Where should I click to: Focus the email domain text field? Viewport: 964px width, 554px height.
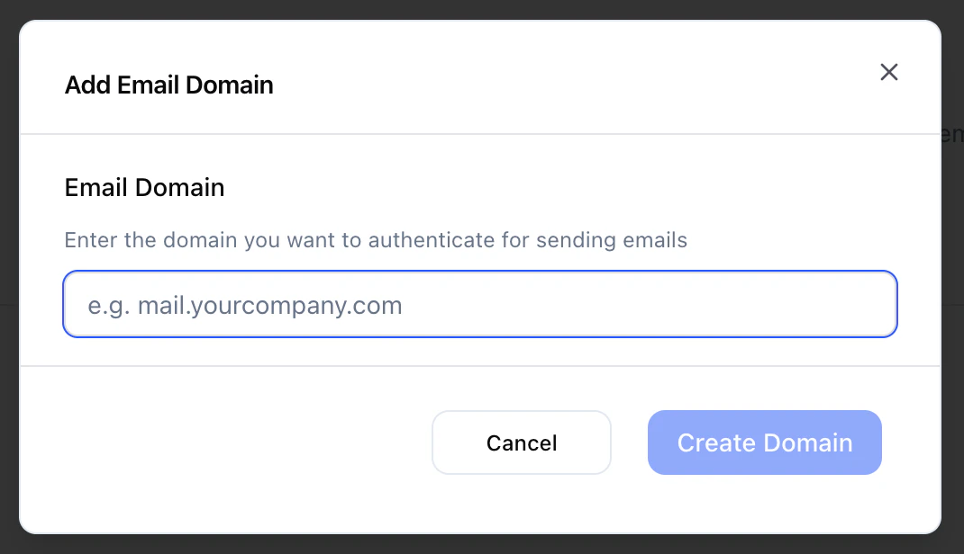pos(480,304)
